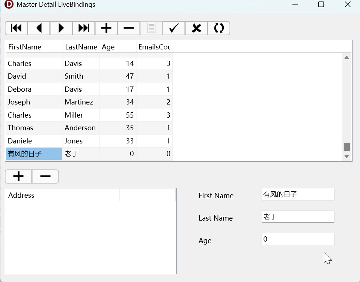This screenshot has width=360, height=282.
Task: Cancel the edit with the X icon
Action: coord(196,28)
